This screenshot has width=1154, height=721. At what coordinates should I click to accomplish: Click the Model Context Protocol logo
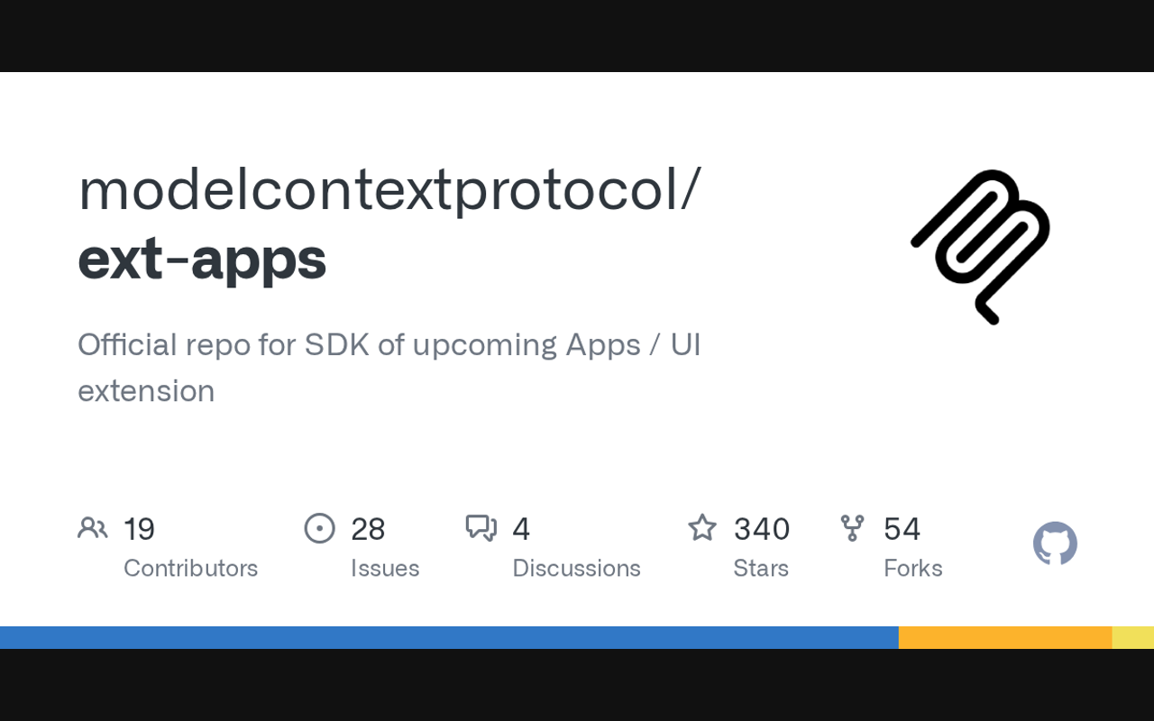point(981,246)
